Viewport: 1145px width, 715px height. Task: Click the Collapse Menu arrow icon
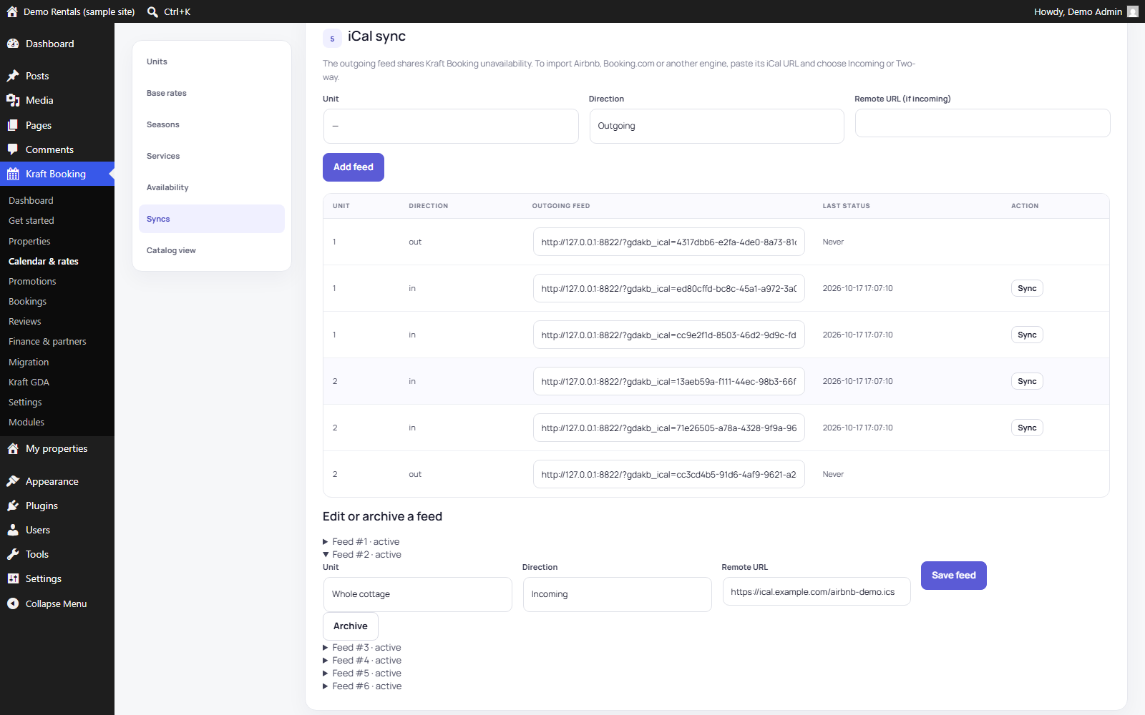click(x=13, y=603)
